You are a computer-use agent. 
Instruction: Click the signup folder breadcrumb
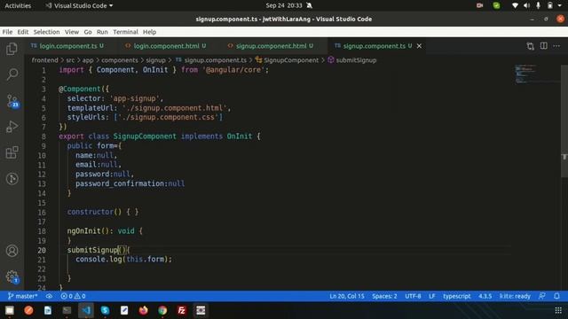coord(156,60)
